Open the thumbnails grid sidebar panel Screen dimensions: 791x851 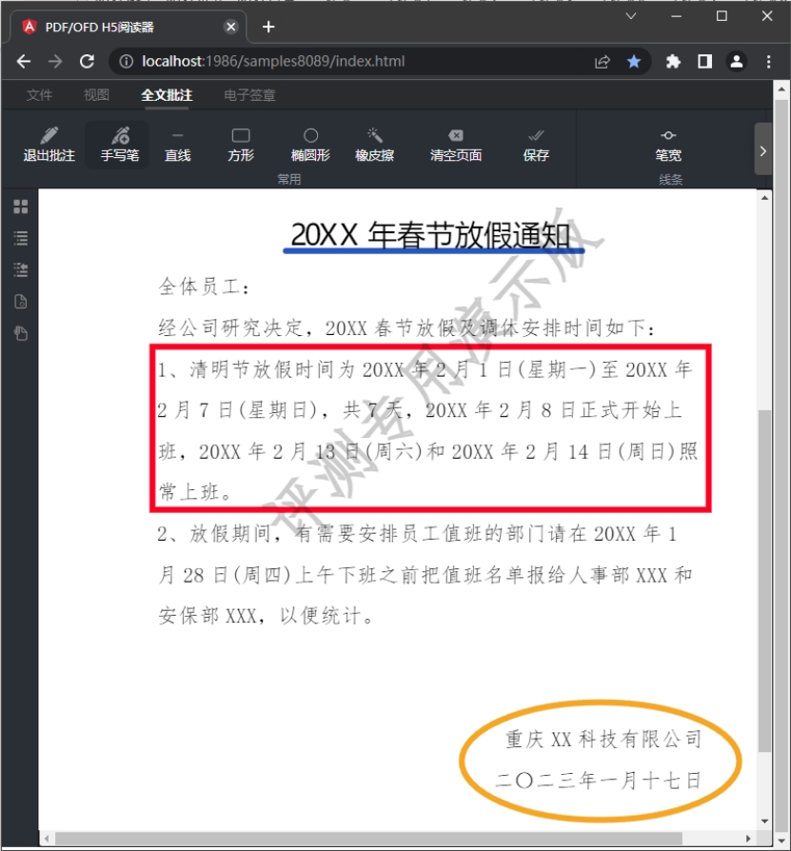(x=21, y=207)
